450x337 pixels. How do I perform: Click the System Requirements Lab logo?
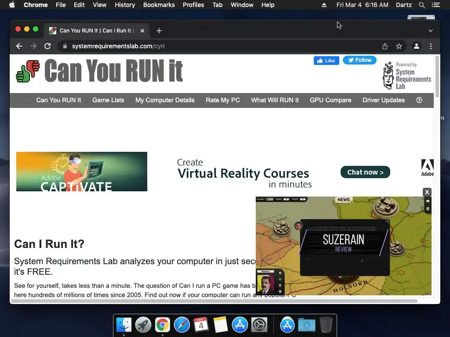(x=407, y=75)
